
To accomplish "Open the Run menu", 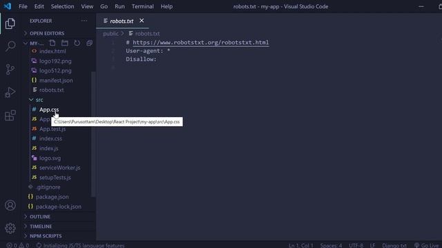I will click(119, 6).
